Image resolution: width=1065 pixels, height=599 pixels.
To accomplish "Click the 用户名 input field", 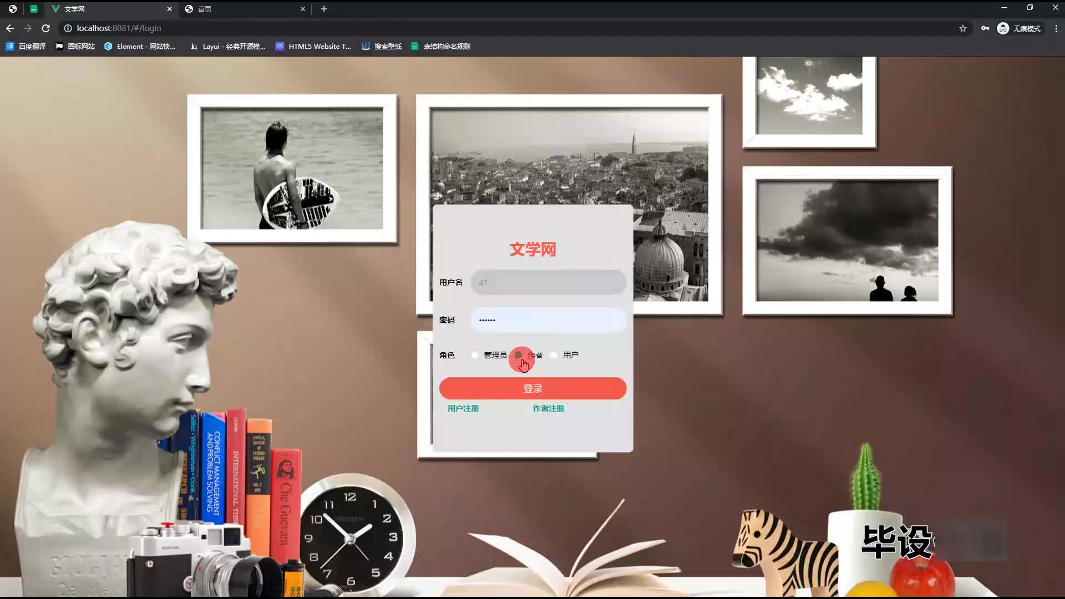I will (x=548, y=282).
